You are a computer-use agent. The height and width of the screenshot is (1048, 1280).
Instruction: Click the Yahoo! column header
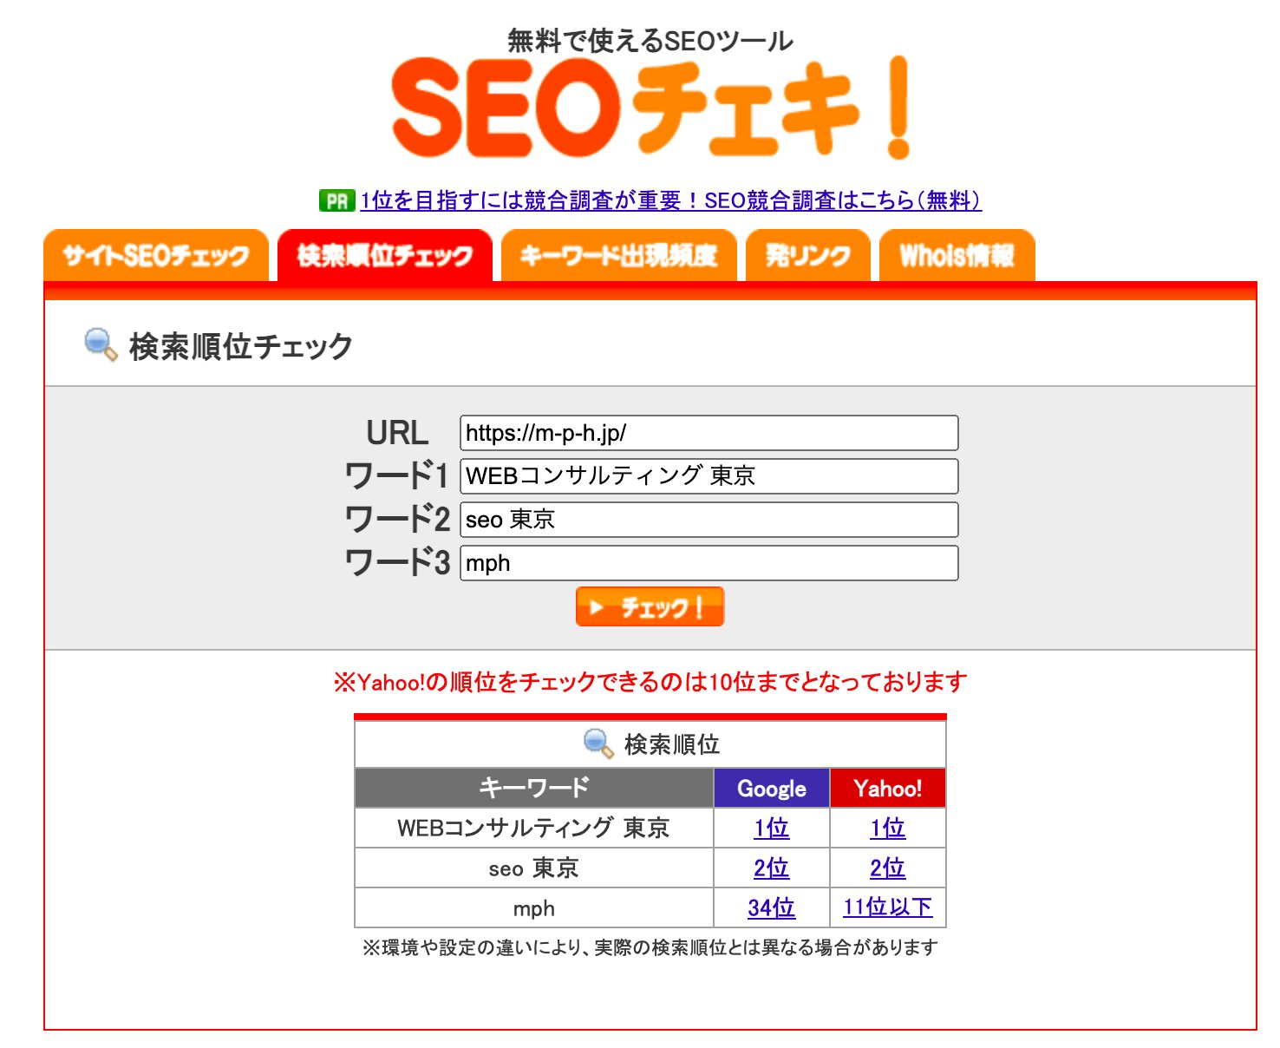click(x=888, y=789)
